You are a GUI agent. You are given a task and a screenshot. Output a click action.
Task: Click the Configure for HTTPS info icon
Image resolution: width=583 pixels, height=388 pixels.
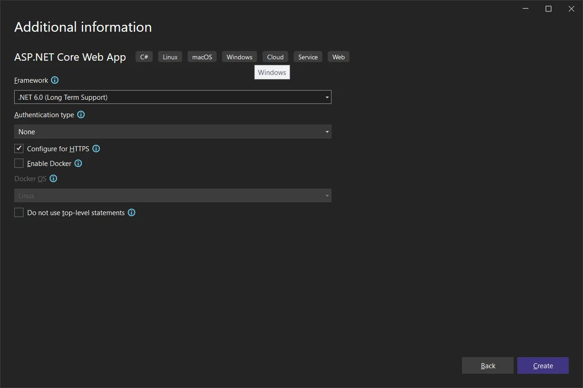click(x=96, y=148)
